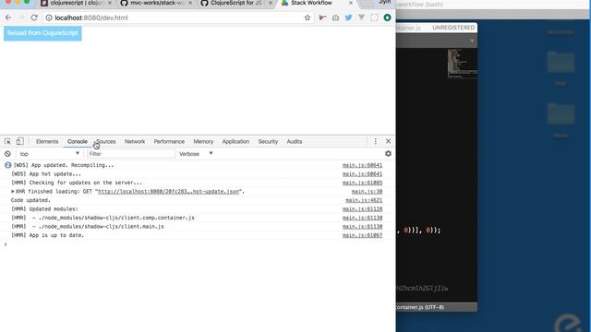Image resolution: width=591 pixels, height=332 pixels.
Task: Click the container.js (UTF-8) status bar entry
Action: tap(420, 307)
